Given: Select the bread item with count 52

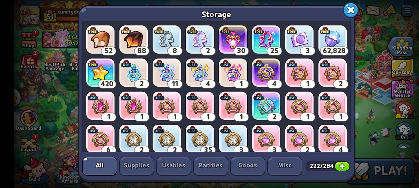Looking at the screenshot, I should [100, 40].
